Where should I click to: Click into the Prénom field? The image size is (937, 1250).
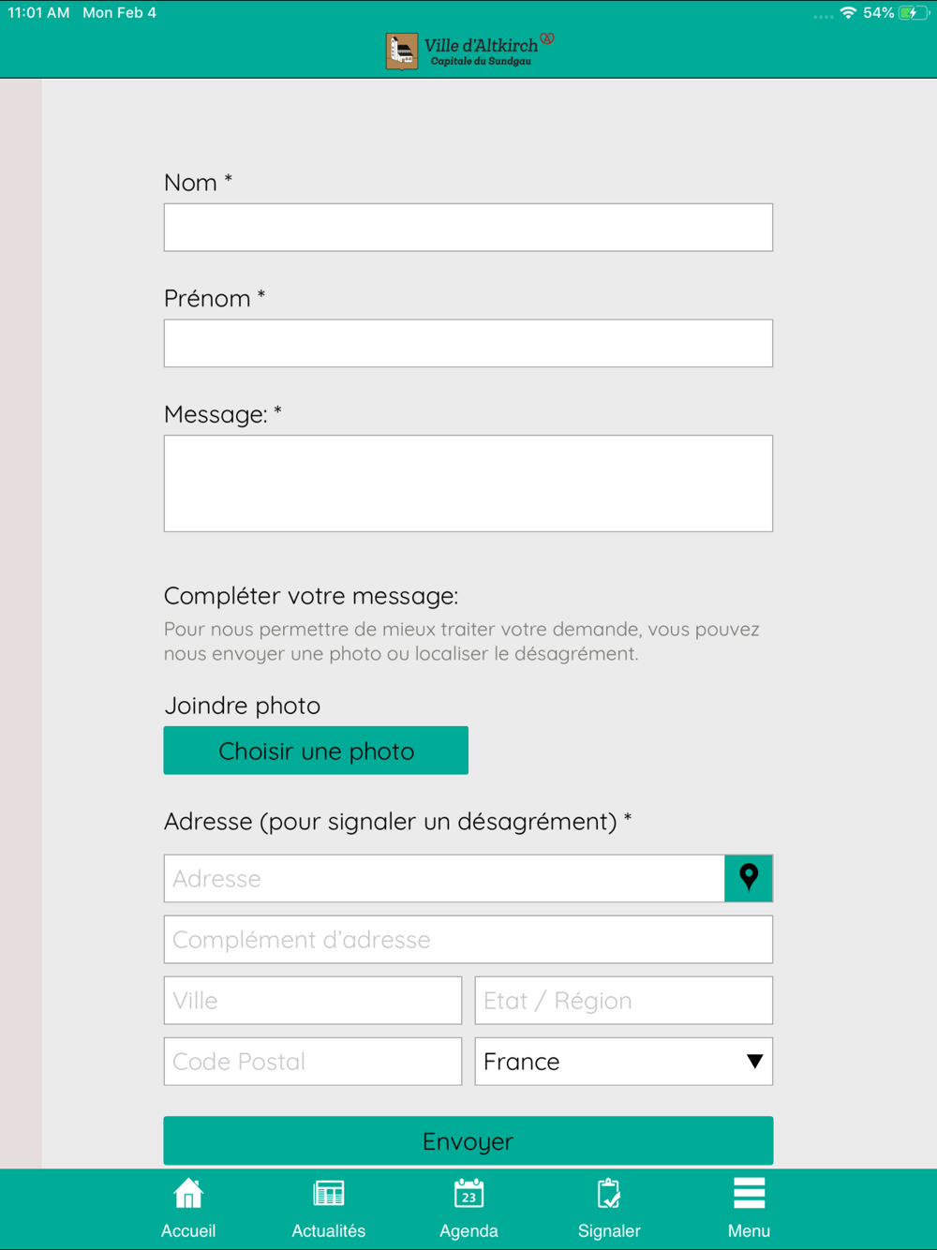click(468, 343)
